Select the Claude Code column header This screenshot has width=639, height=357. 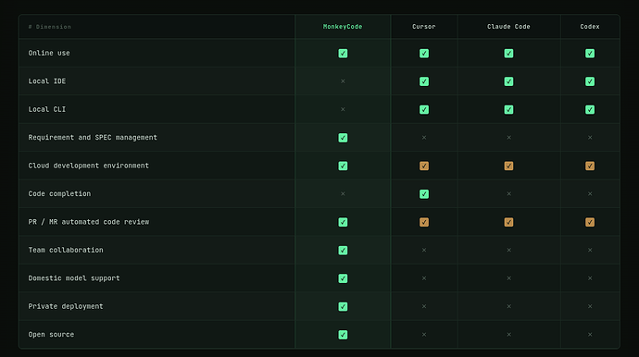508,27
